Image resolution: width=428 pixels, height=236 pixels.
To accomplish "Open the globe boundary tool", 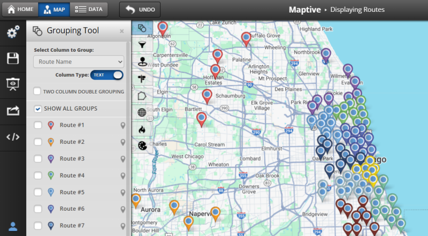I will click(x=142, y=112).
